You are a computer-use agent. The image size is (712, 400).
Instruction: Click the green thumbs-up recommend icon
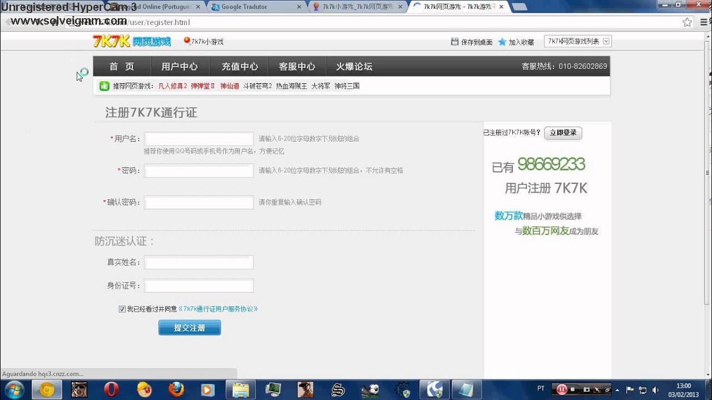point(104,86)
